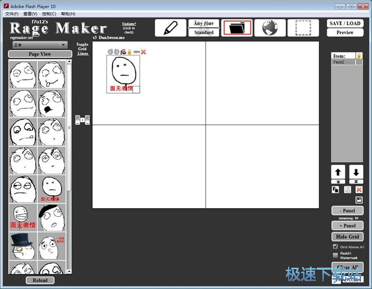Screen dimensions: 372x289
Task: Open the 控制(C) menu
Action: point(49,14)
